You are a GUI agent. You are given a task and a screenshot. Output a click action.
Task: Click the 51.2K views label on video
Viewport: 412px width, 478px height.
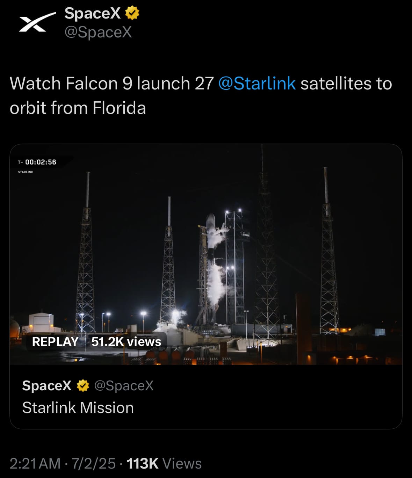126,341
